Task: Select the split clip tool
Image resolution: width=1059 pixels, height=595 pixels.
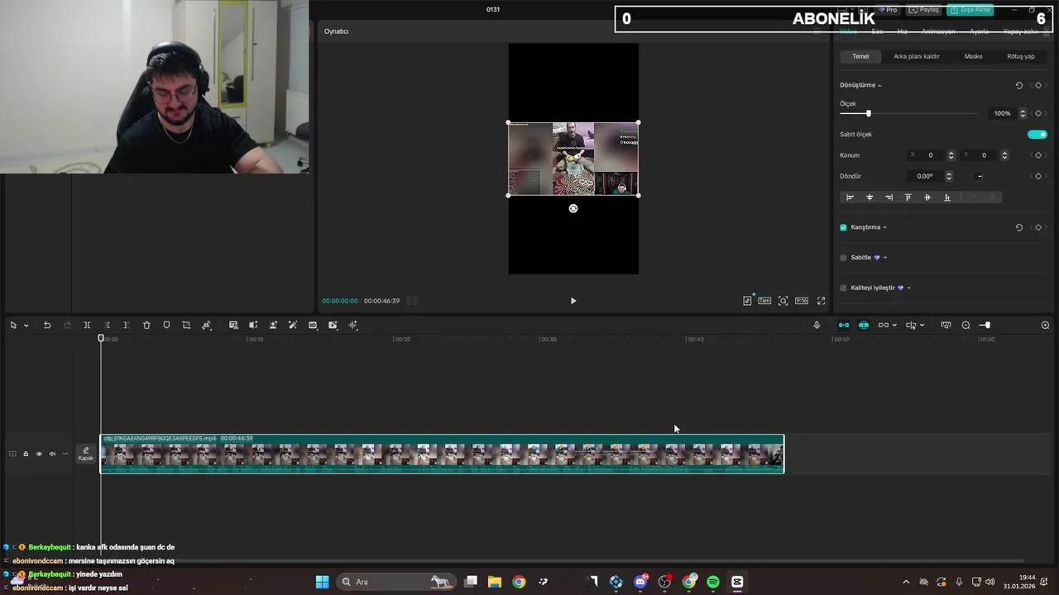Action: coord(87,326)
